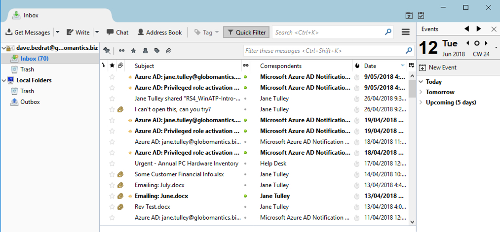Click attachment icon on Rev Test.docx
The width and height of the screenshot is (500, 232).
(x=120, y=207)
